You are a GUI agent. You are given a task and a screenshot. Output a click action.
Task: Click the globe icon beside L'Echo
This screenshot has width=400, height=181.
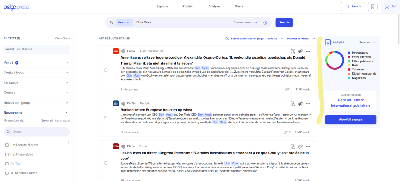(x=123, y=147)
